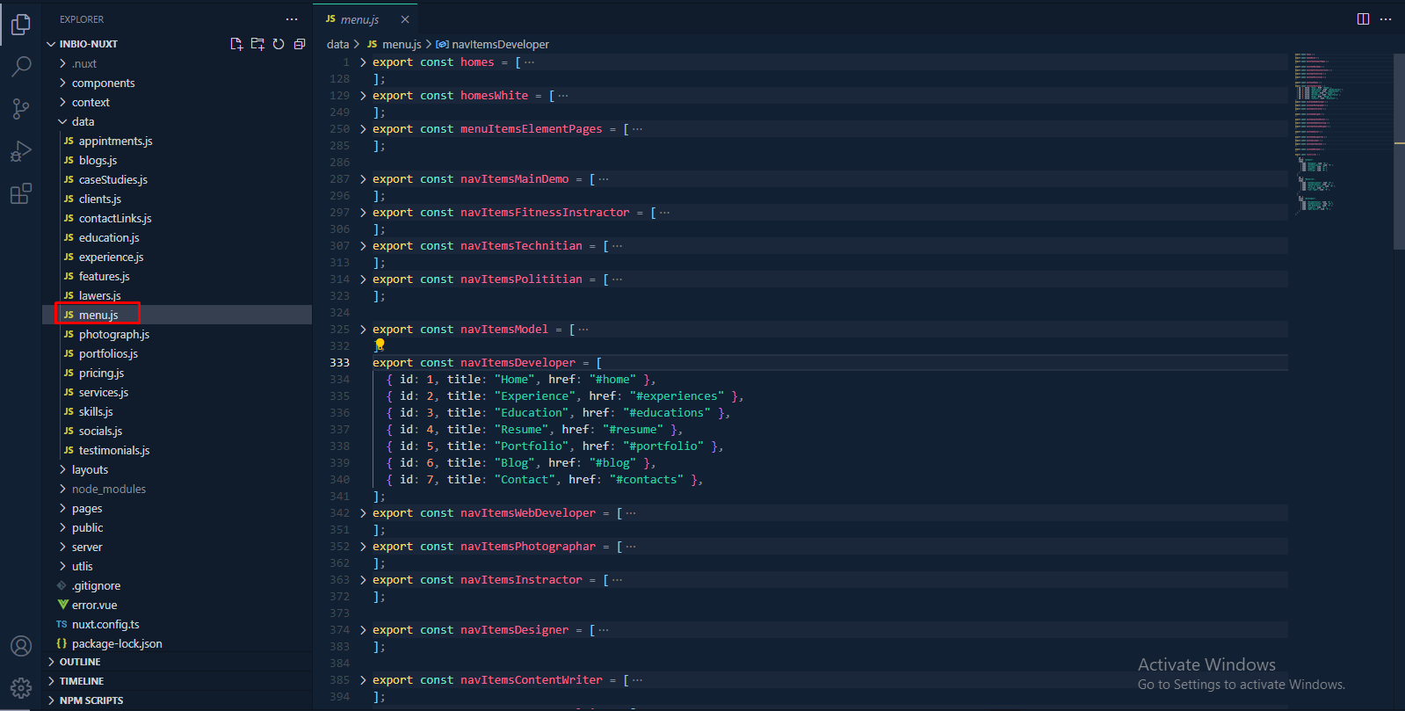Open the Run and Debug view
Image resolution: width=1405 pixels, height=711 pixels.
21,151
